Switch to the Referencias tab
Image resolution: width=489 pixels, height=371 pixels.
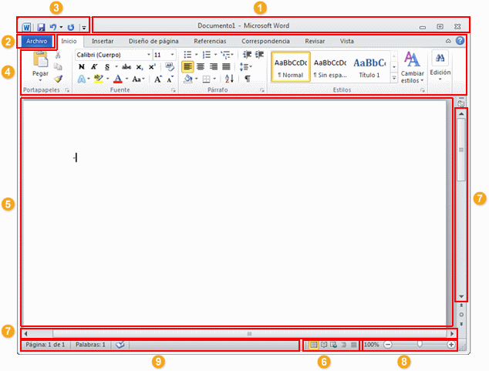coord(210,41)
